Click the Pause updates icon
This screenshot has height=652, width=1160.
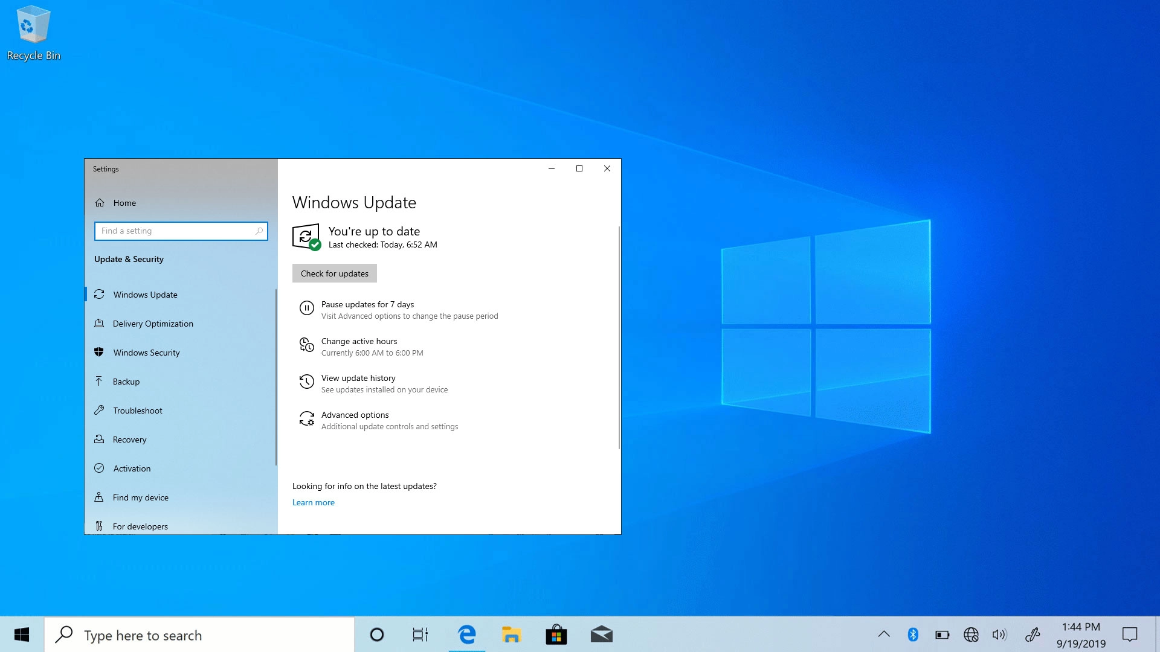[x=306, y=308]
